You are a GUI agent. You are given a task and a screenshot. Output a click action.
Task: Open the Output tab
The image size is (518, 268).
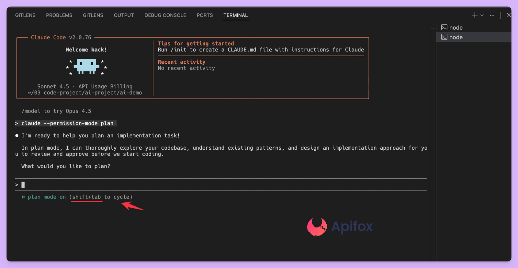(x=124, y=15)
